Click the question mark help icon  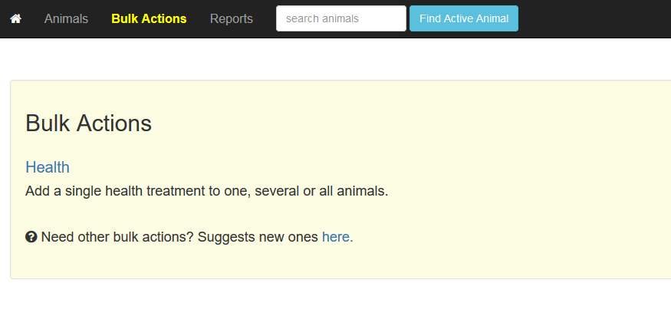pyautogui.click(x=31, y=236)
